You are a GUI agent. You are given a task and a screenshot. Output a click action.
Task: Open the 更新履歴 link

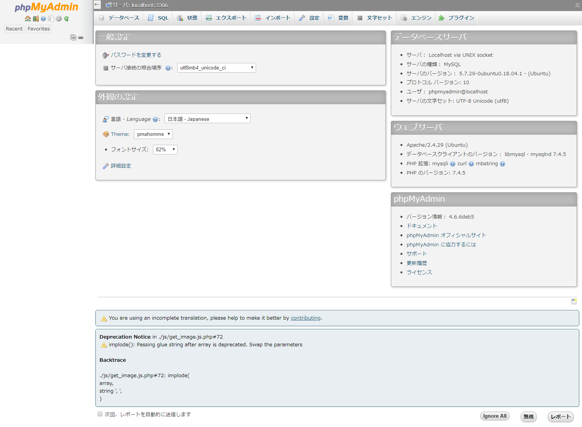(x=417, y=263)
